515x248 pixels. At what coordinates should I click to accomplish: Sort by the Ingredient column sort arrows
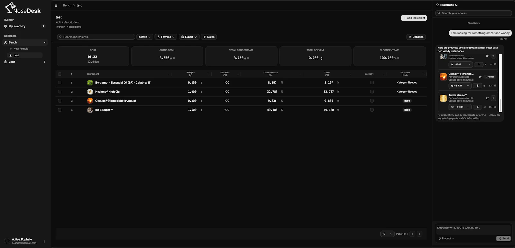coord(168,74)
